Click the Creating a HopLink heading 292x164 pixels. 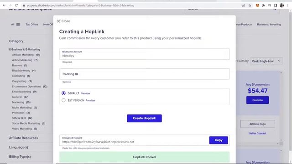click(82, 31)
